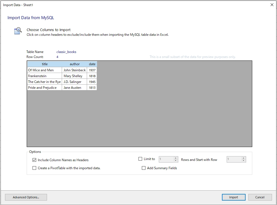Viewport: 277px width, 205px height.
Task: Click the Import Data from MySQL heading
Action: tap(31, 18)
